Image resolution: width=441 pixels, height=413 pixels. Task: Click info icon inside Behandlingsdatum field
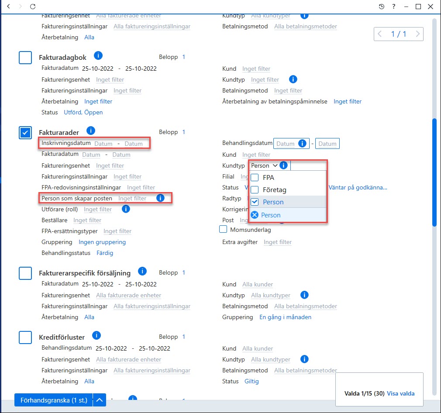pyautogui.click(x=302, y=143)
